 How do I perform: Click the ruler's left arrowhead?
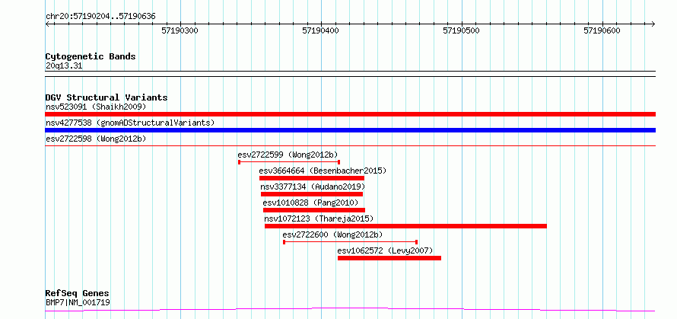(48, 24)
